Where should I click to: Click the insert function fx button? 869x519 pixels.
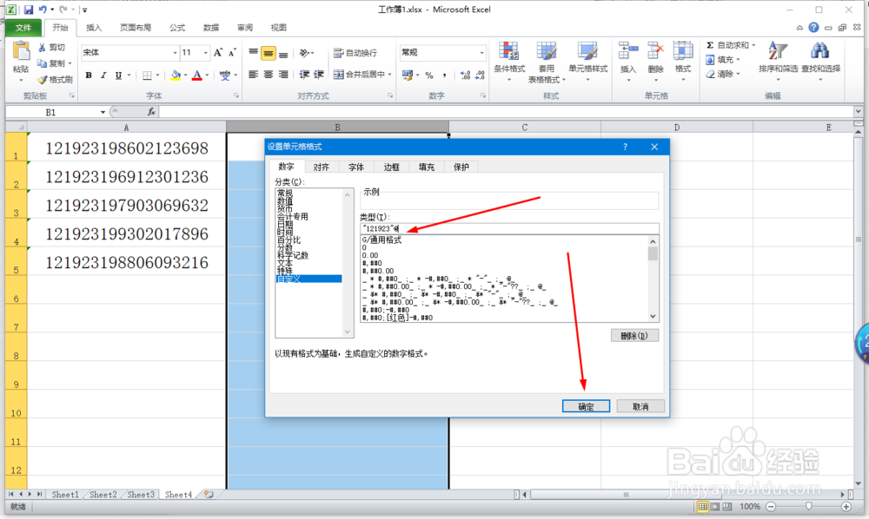click(150, 112)
